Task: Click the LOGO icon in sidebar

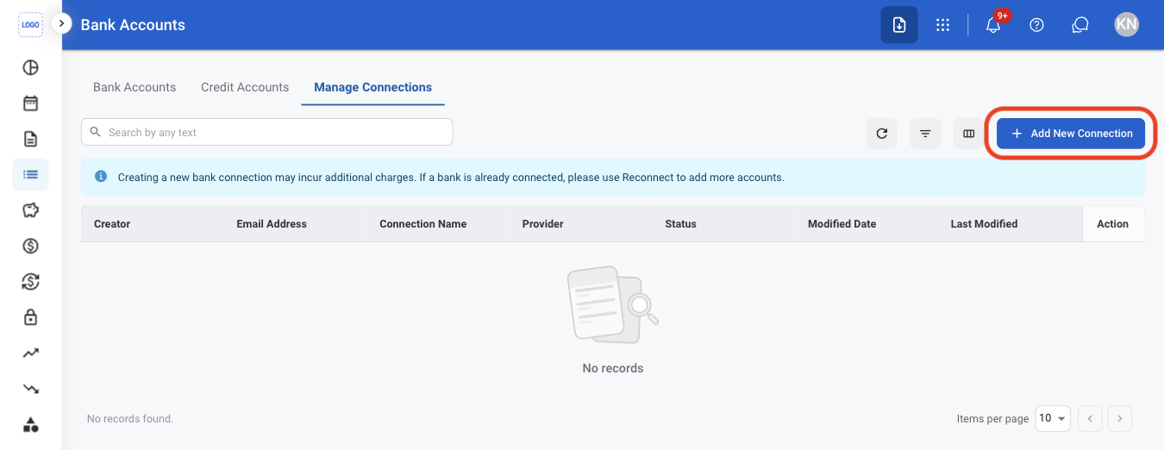Action: tap(30, 24)
